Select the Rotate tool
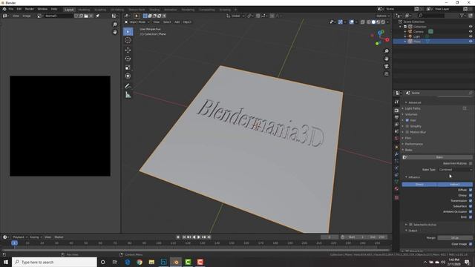This screenshot has height=267, width=475. (x=128, y=59)
